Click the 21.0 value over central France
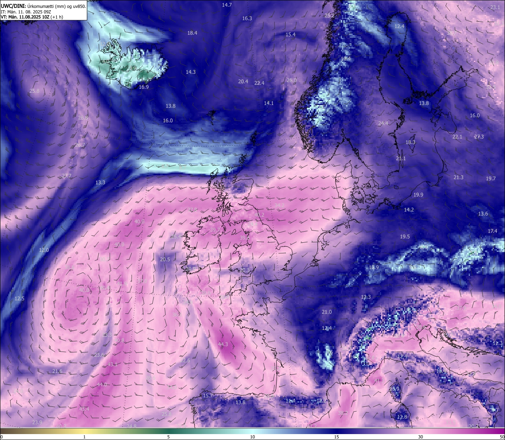Screen dimensions: 505x440 [326, 312]
